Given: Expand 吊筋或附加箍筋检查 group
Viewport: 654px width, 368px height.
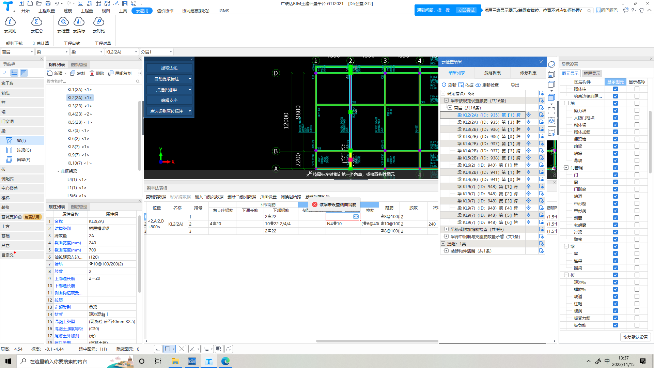Looking at the screenshot, I should (x=446, y=229).
